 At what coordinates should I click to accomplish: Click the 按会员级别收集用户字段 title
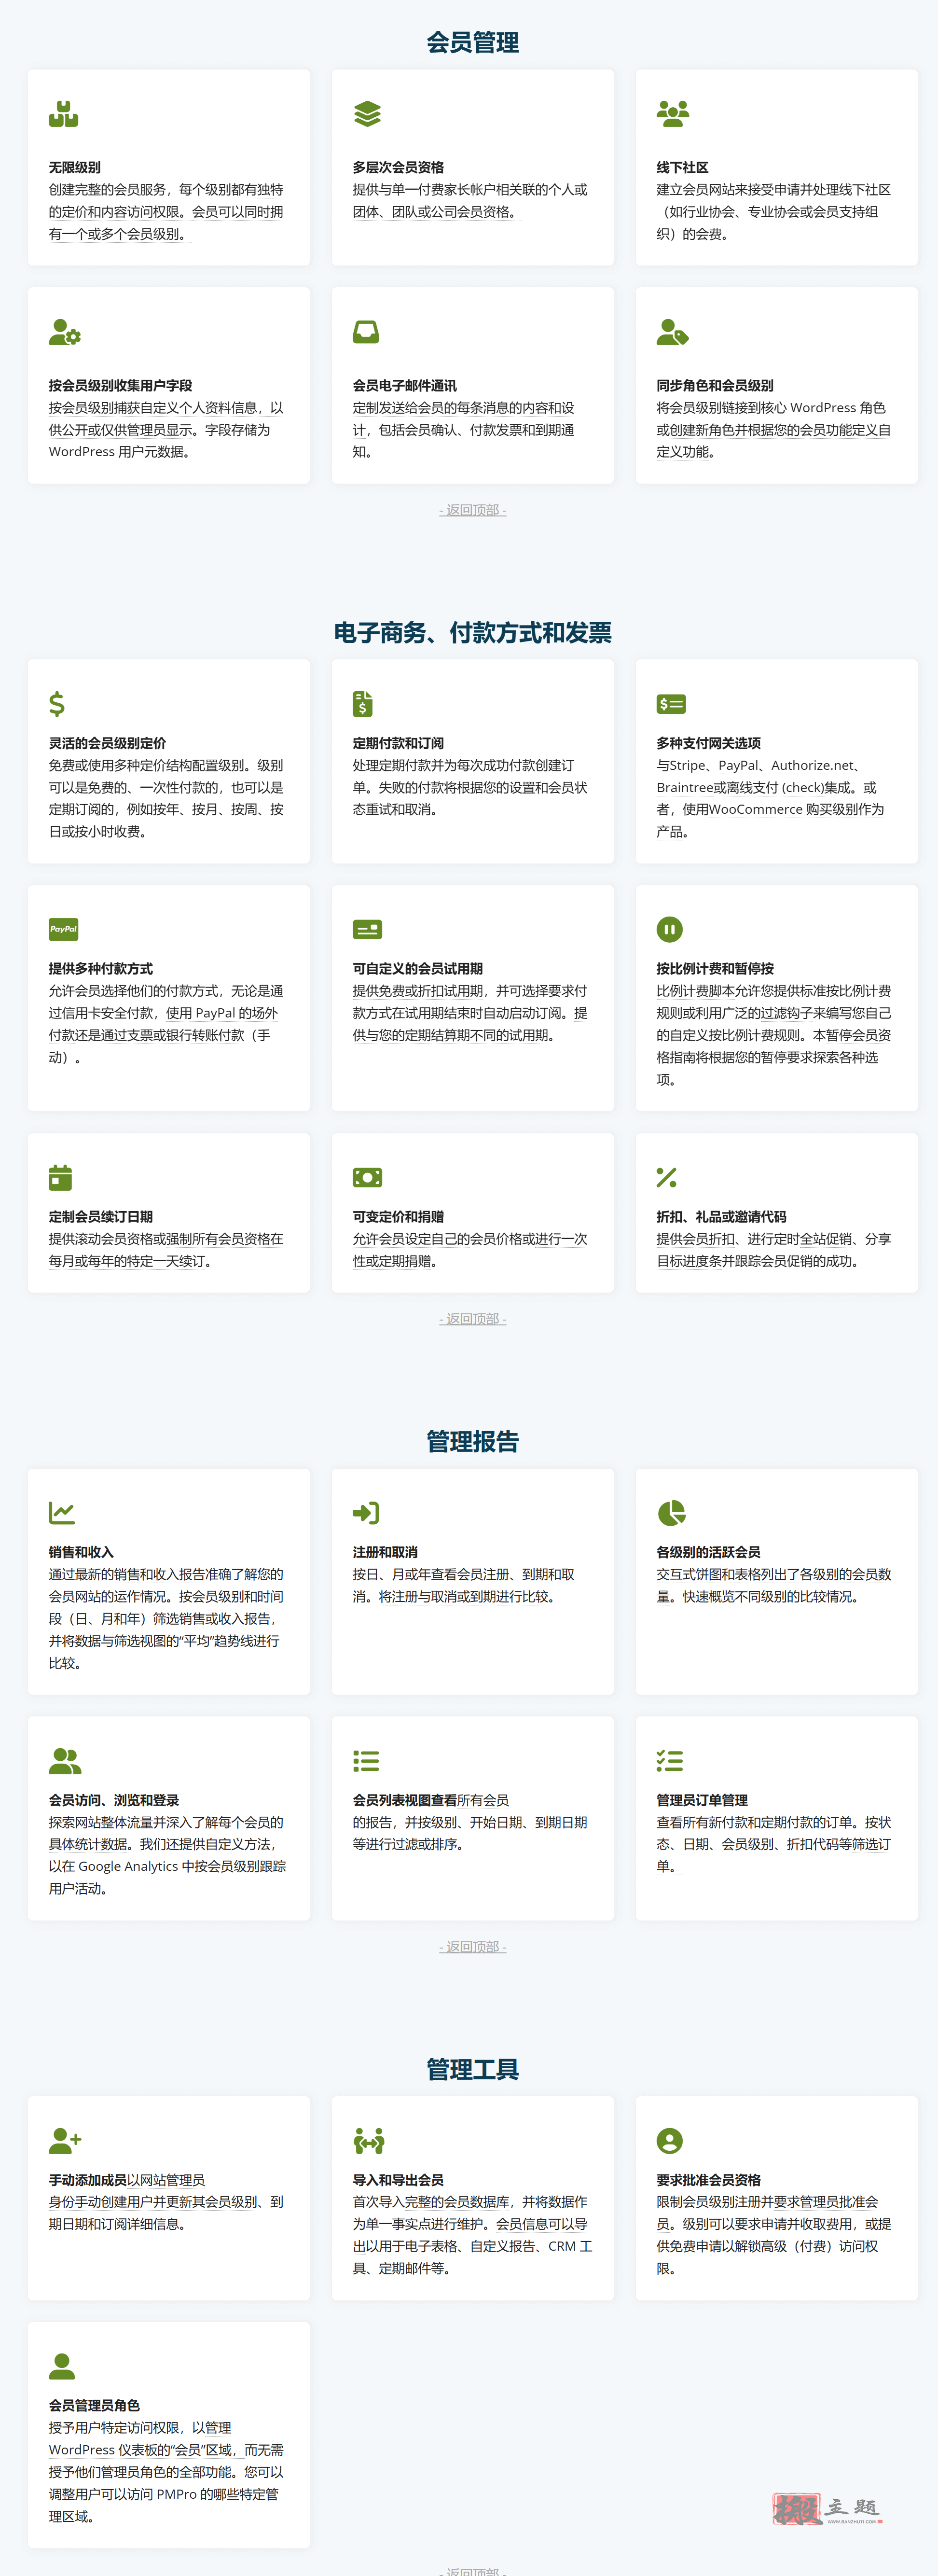point(120,385)
